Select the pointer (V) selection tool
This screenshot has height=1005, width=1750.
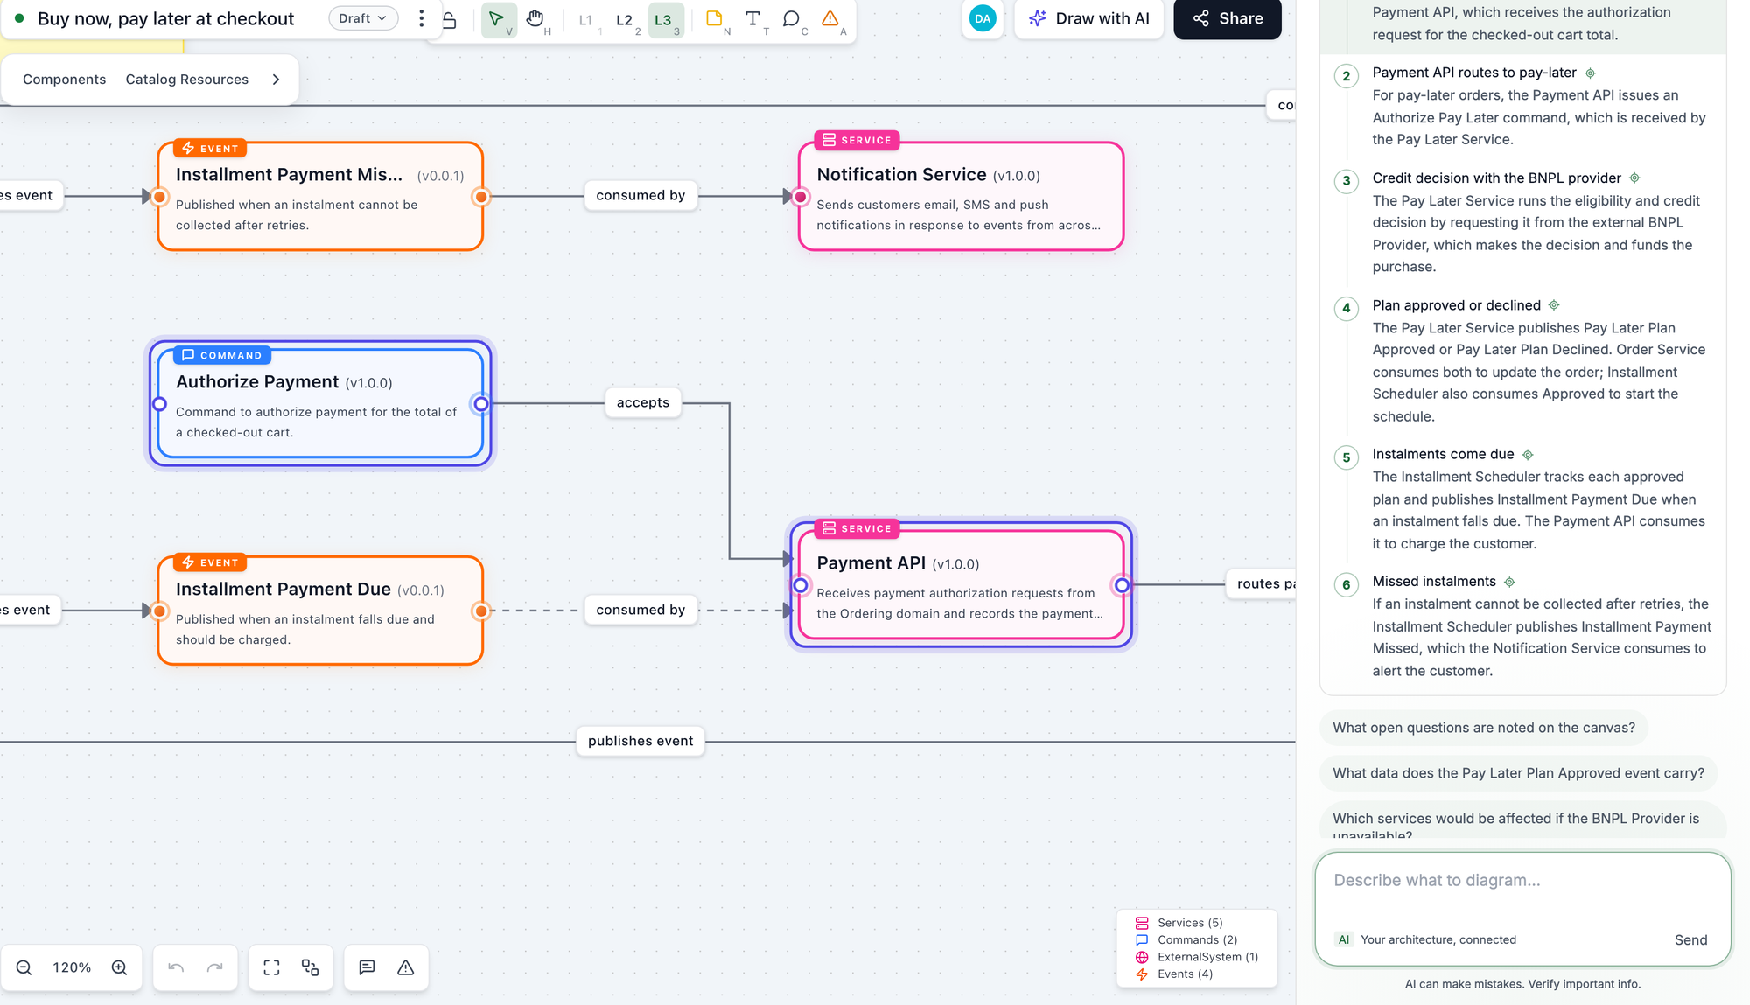point(497,19)
